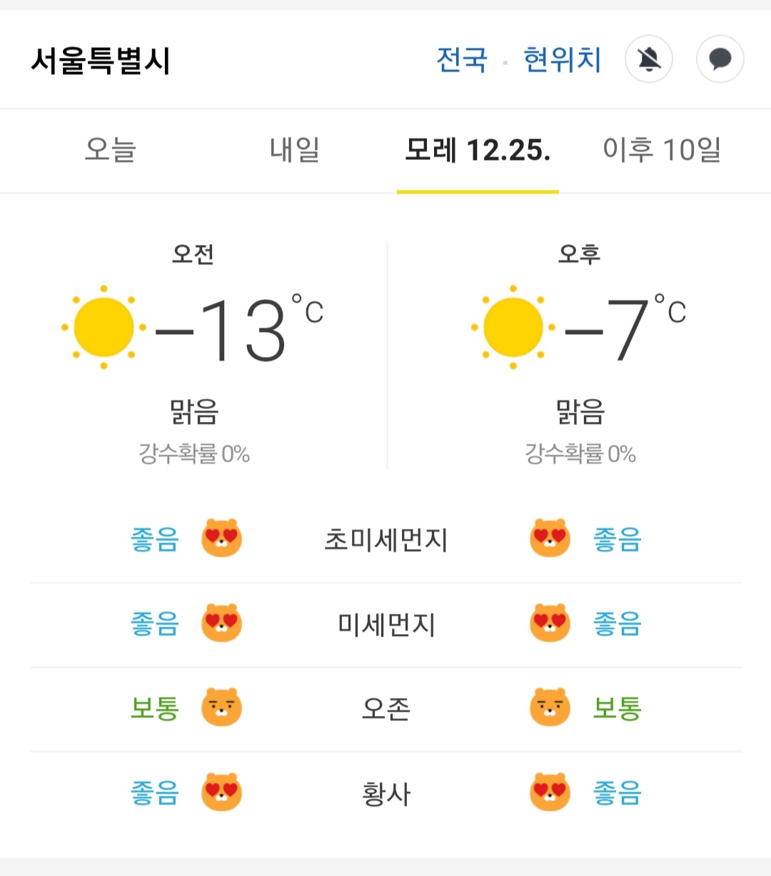
Task: Tap the afternoon 오존 neutral bear icon
Action: click(x=550, y=708)
